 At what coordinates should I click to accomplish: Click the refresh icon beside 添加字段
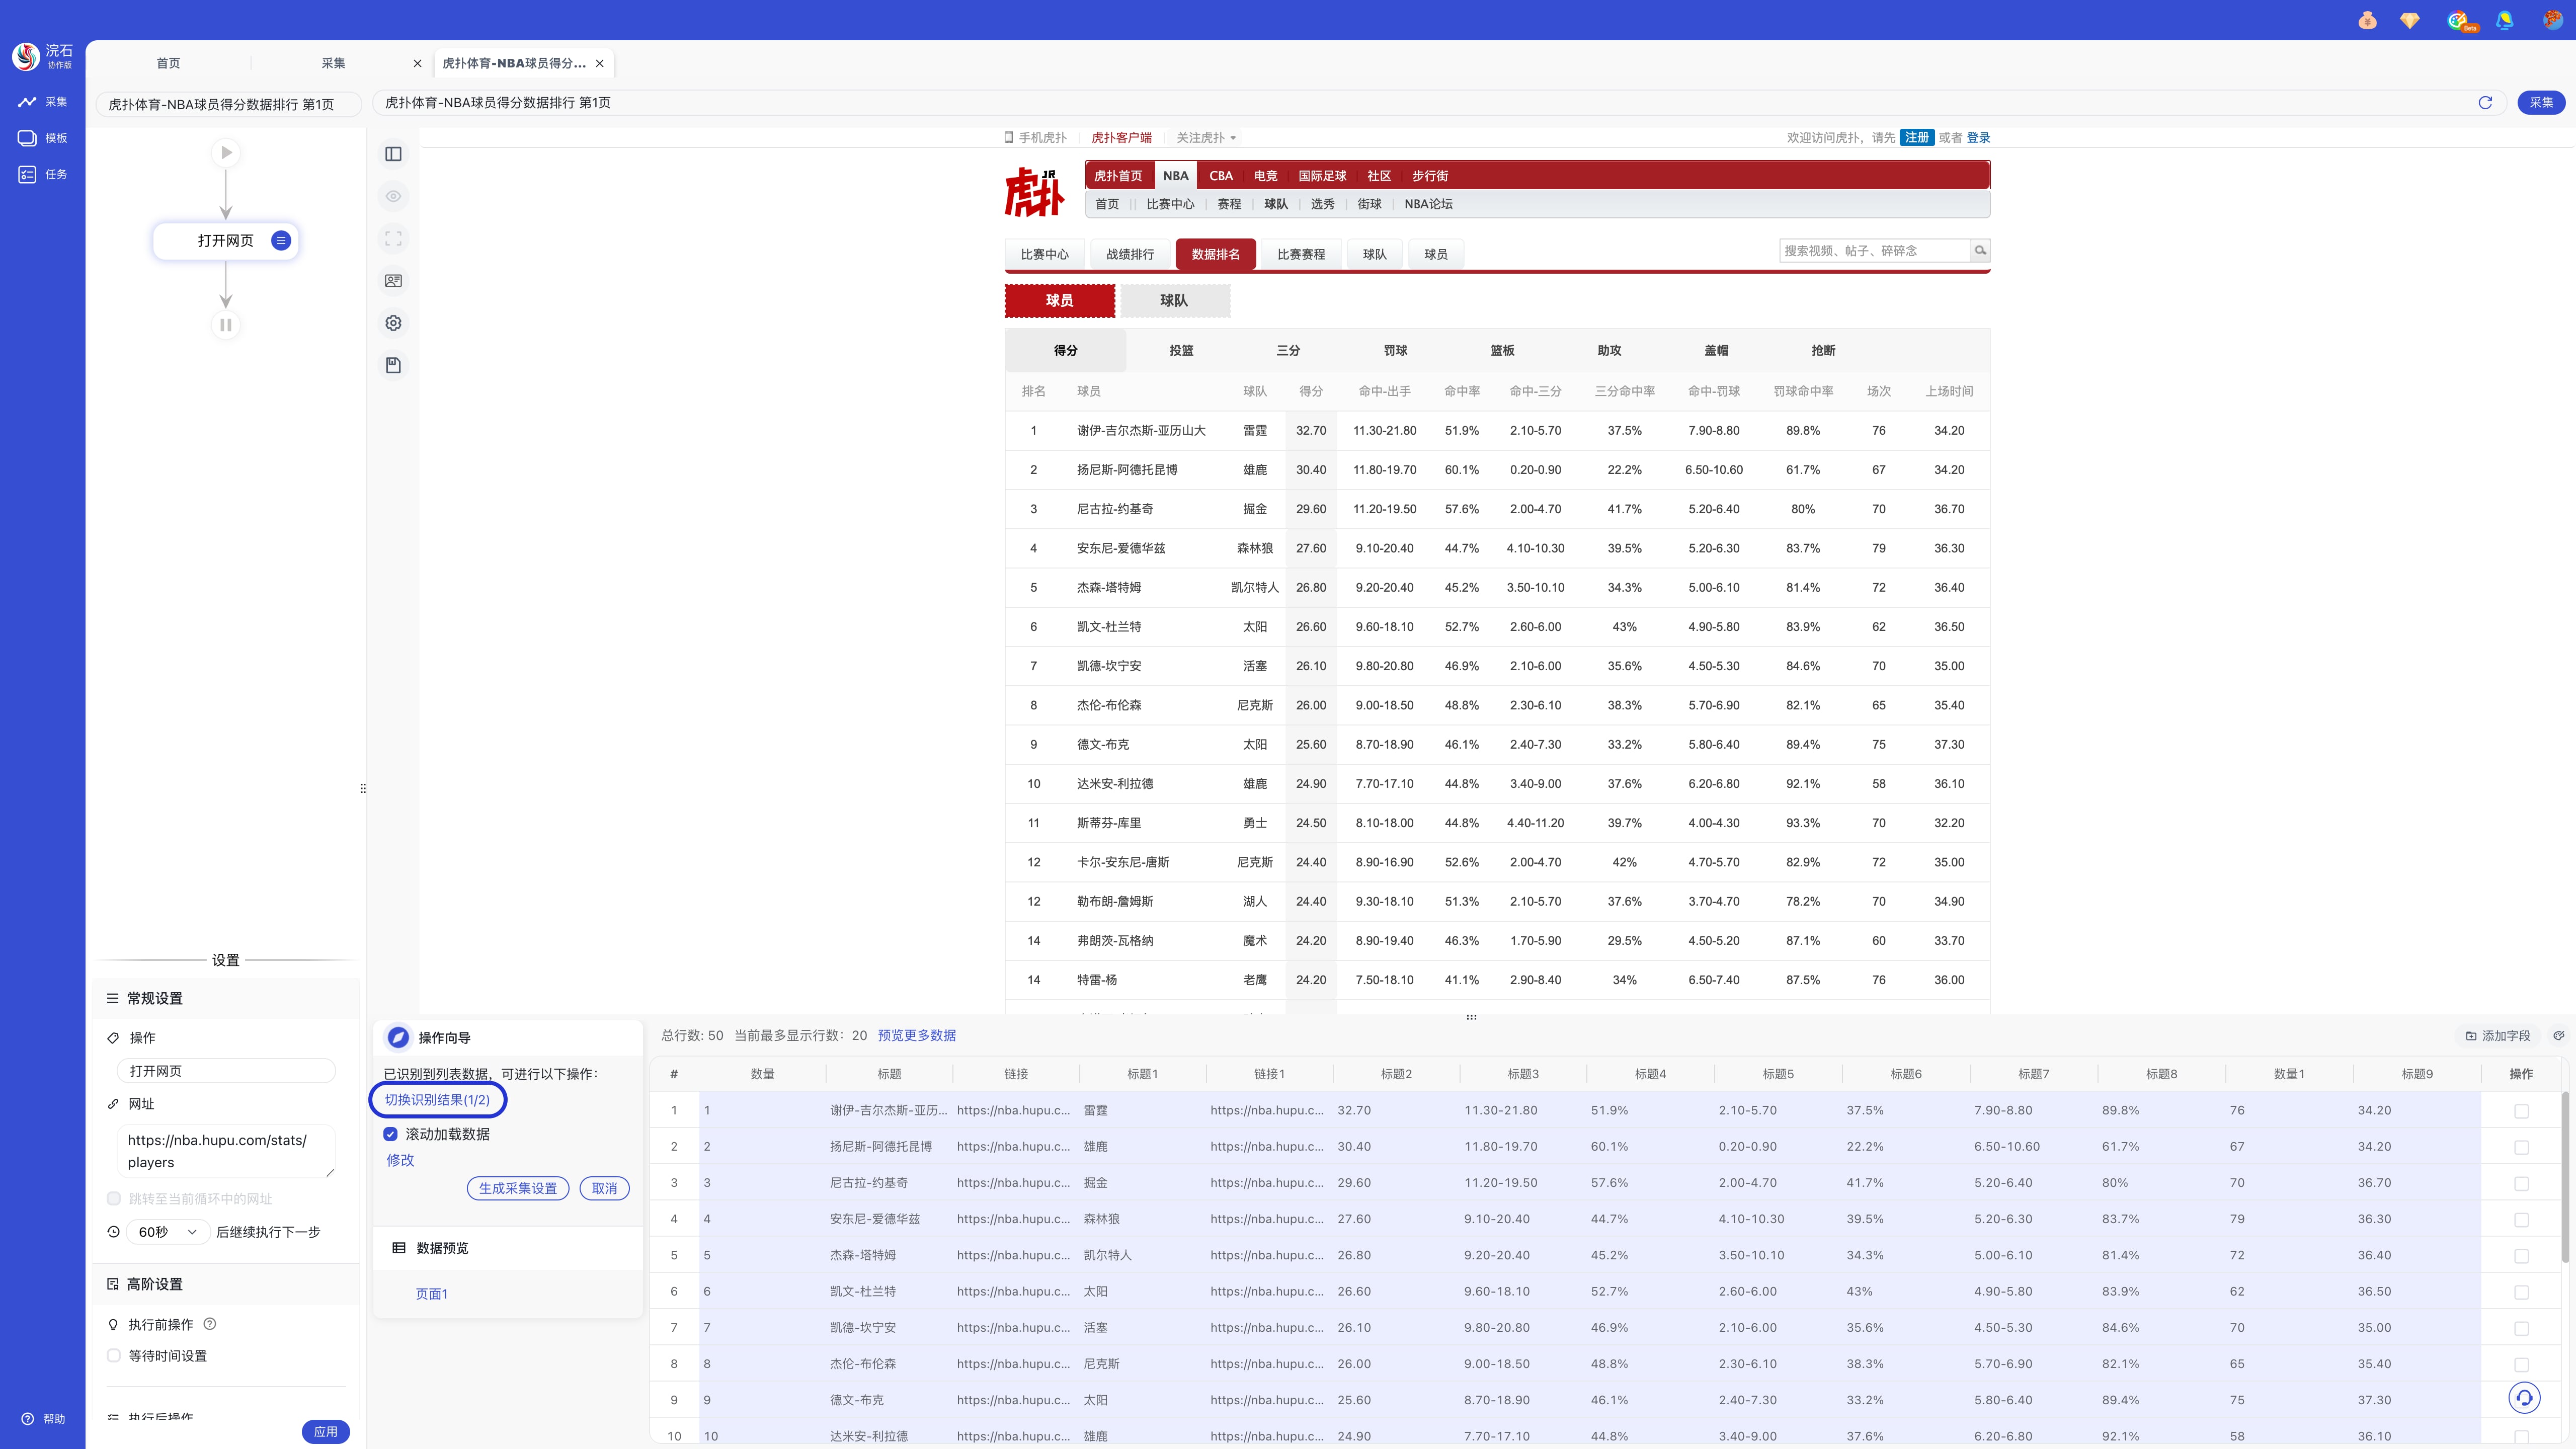[x=2558, y=1036]
